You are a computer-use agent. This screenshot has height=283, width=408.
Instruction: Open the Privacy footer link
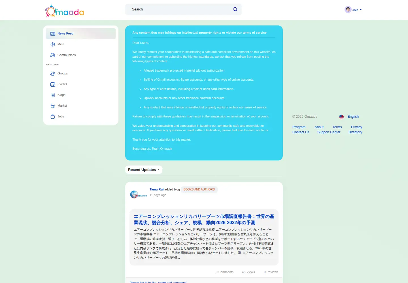(x=356, y=127)
